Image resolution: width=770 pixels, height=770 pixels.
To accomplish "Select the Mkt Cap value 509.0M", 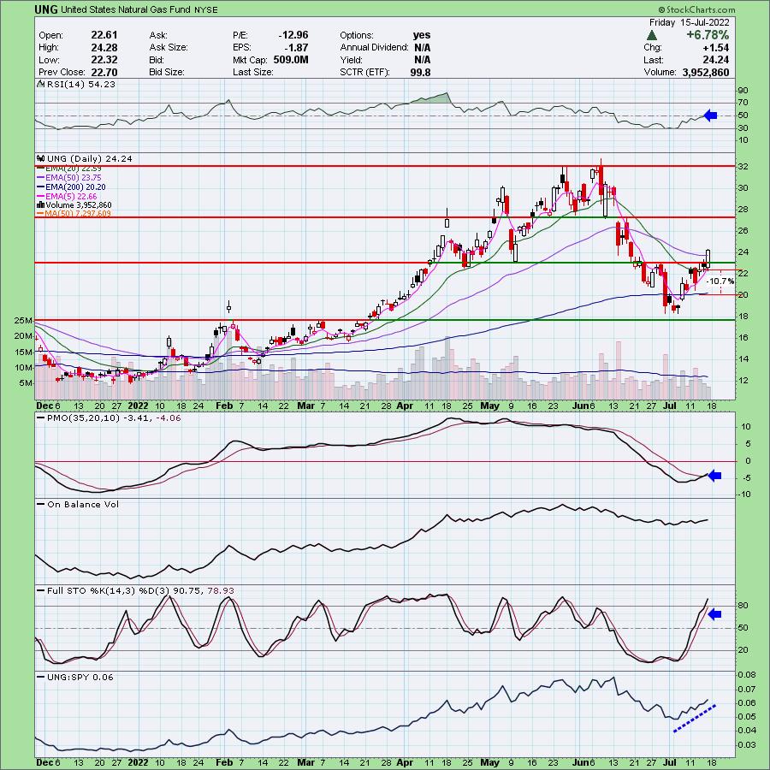I will pos(291,59).
